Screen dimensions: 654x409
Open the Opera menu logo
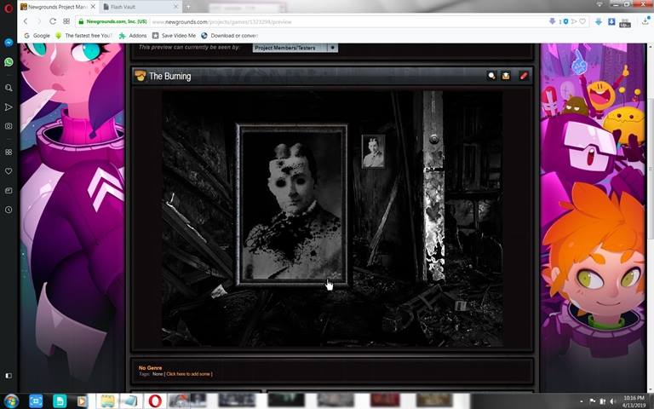pos(9,8)
